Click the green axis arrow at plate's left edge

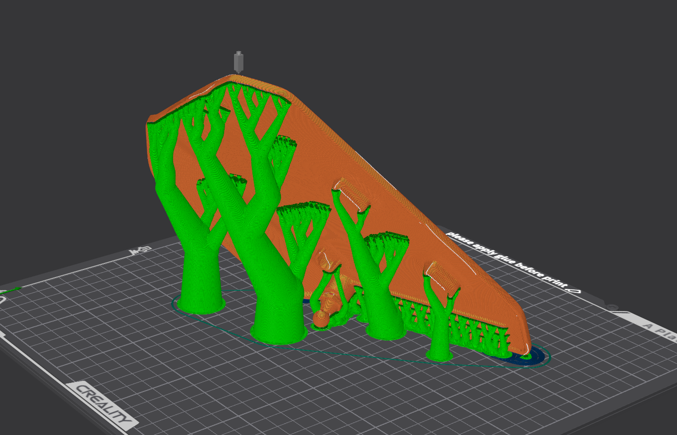click(x=11, y=289)
